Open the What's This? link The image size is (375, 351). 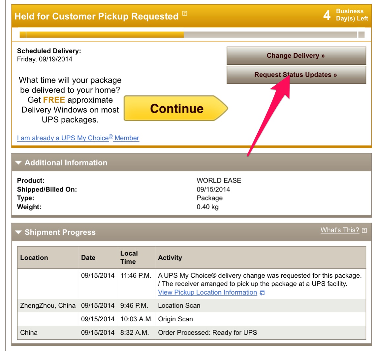340,230
